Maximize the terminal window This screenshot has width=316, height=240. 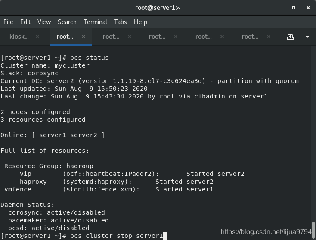[294, 8]
